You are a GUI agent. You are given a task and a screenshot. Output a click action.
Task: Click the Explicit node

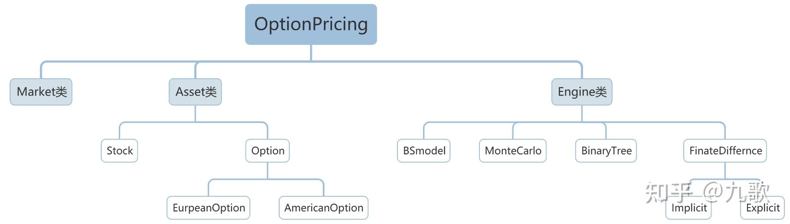[763, 208]
